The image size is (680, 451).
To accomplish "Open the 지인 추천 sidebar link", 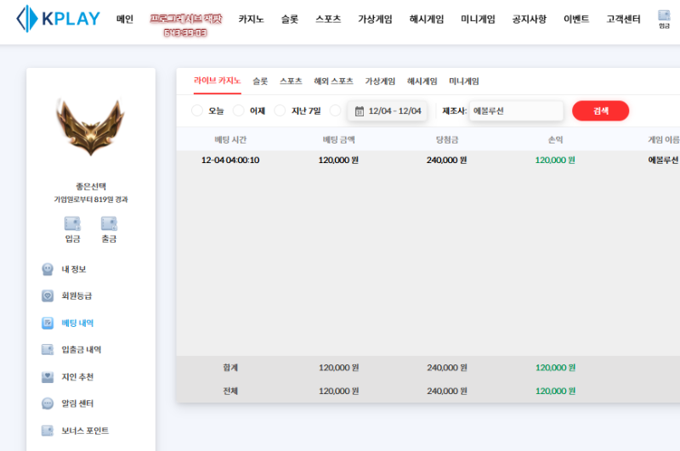I will point(77,377).
